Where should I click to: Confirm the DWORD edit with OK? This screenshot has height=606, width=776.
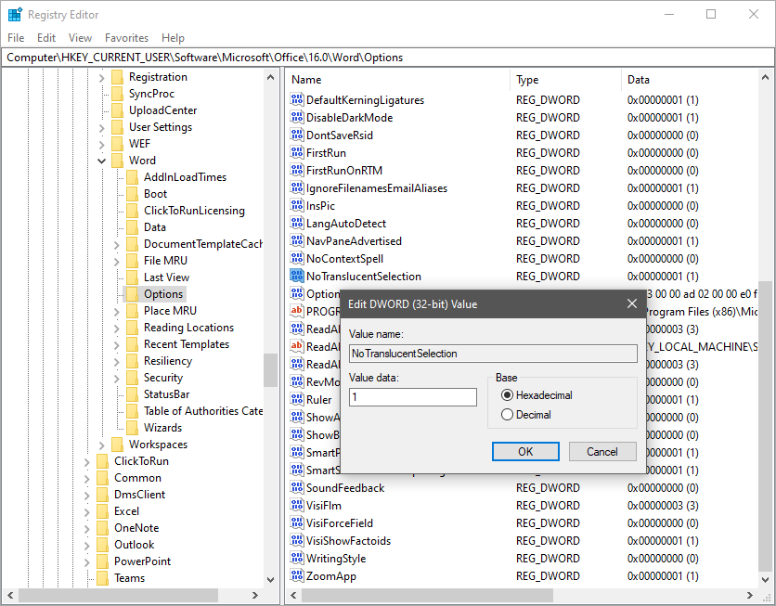525,452
